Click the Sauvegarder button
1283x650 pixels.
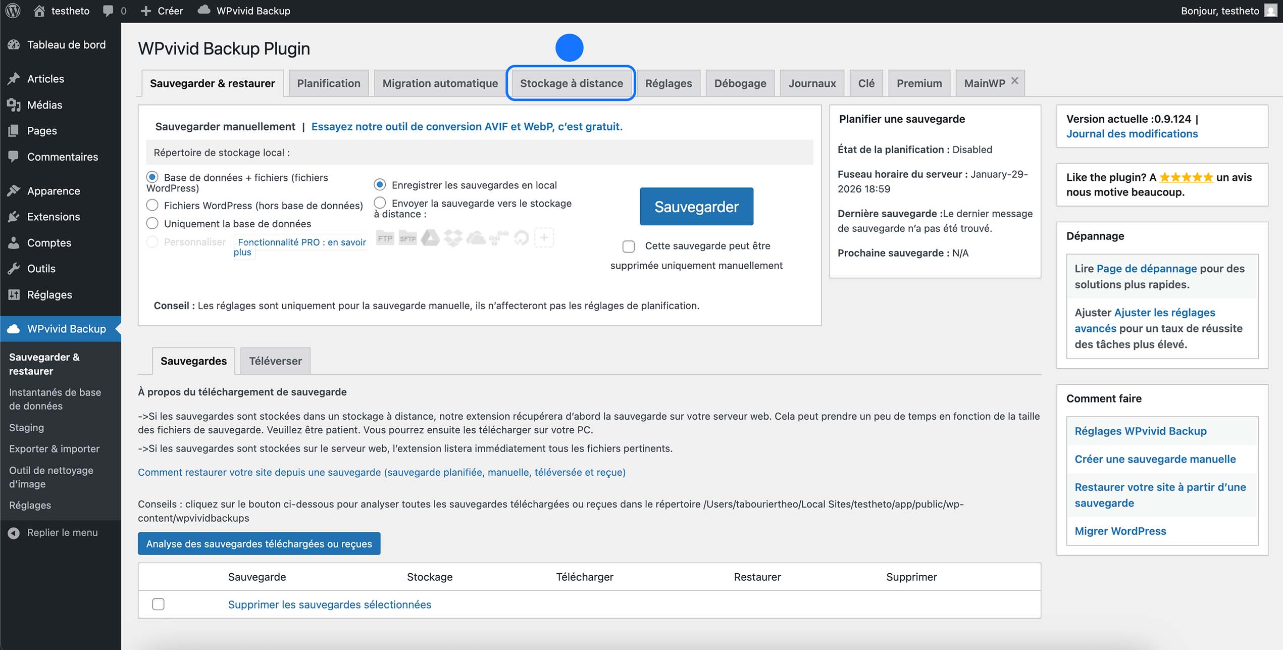click(696, 206)
